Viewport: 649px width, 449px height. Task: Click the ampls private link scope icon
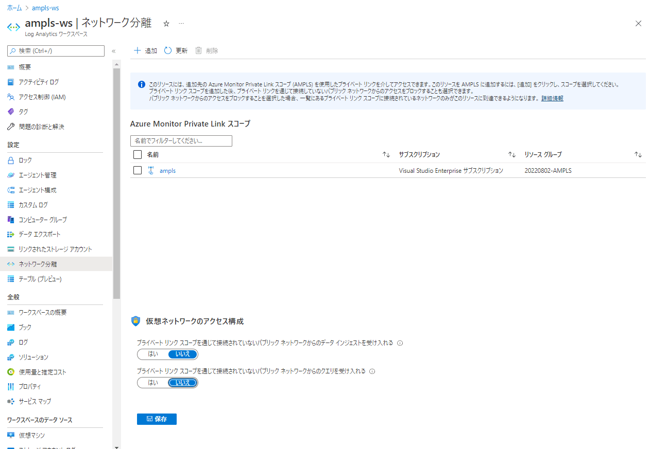coord(151,171)
